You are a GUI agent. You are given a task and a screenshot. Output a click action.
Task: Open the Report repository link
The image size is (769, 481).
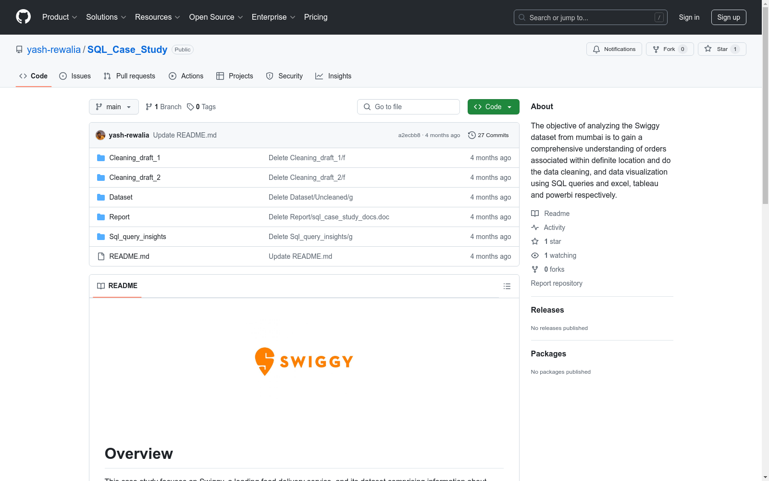click(x=557, y=283)
